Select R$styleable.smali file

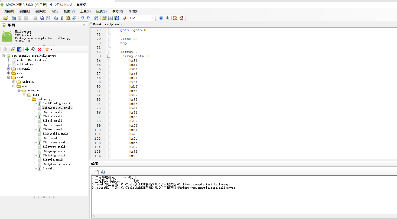coord(56,164)
